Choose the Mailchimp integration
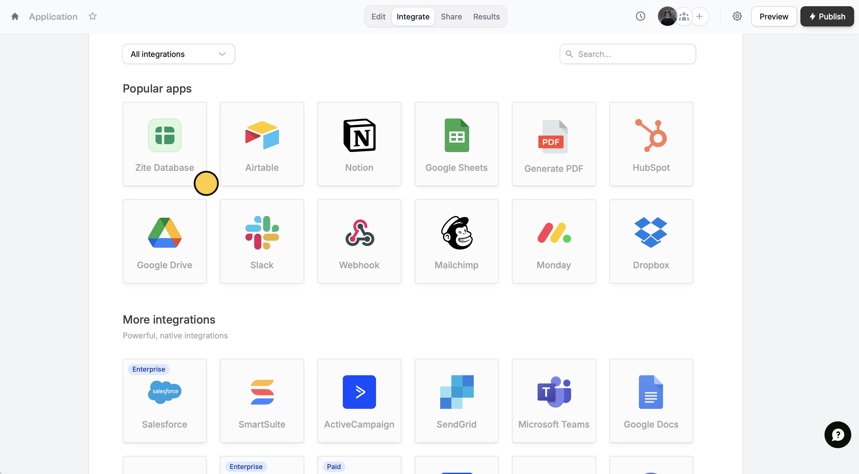859x474 pixels. pos(456,241)
